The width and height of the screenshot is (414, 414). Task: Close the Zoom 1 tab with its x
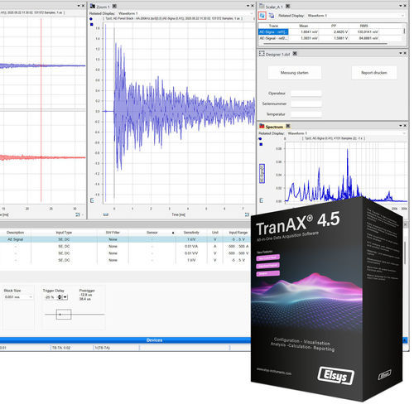114,6
